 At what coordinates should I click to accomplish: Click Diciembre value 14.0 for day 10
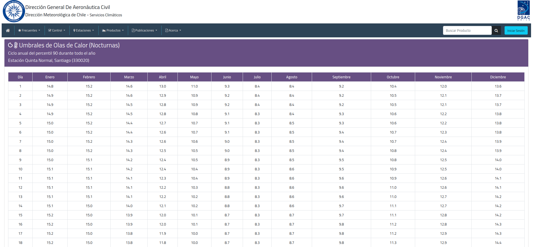[x=498, y=169]
